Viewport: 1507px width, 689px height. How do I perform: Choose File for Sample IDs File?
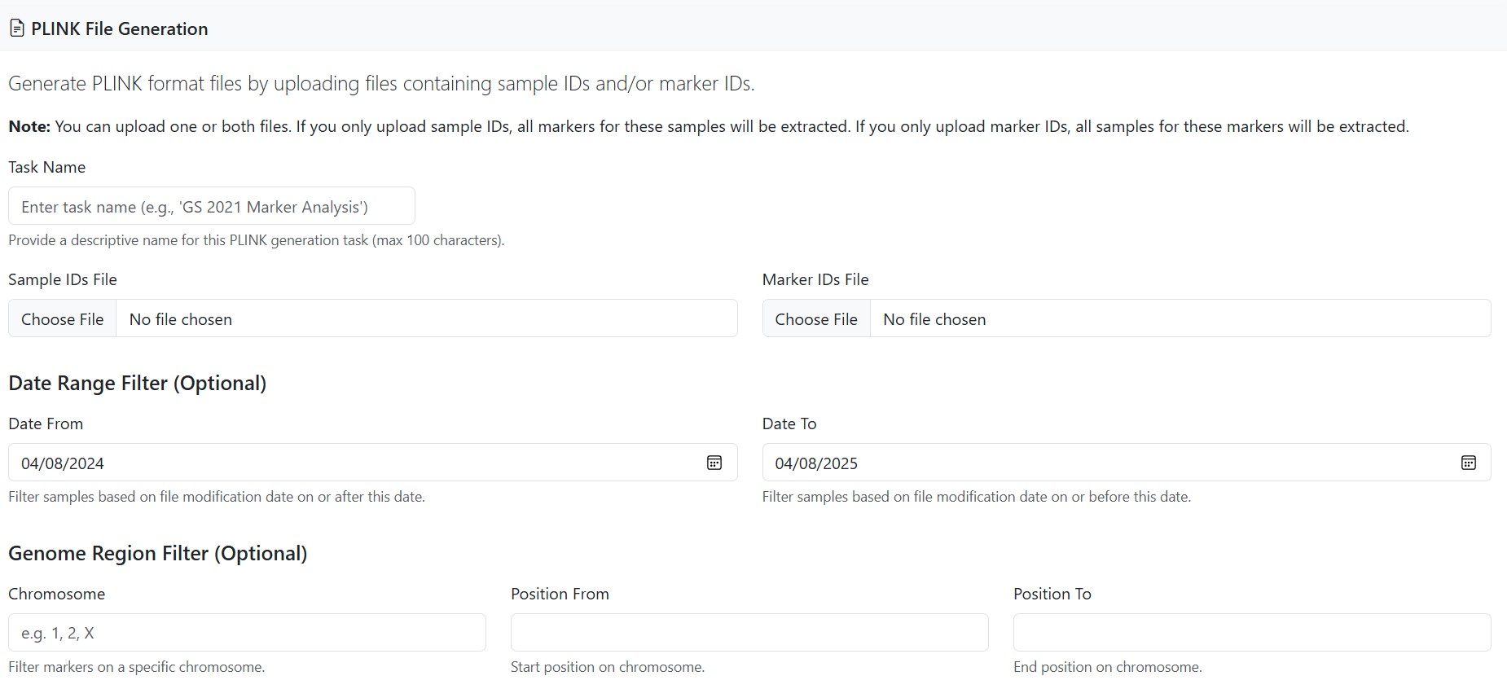tap(63, 318)
